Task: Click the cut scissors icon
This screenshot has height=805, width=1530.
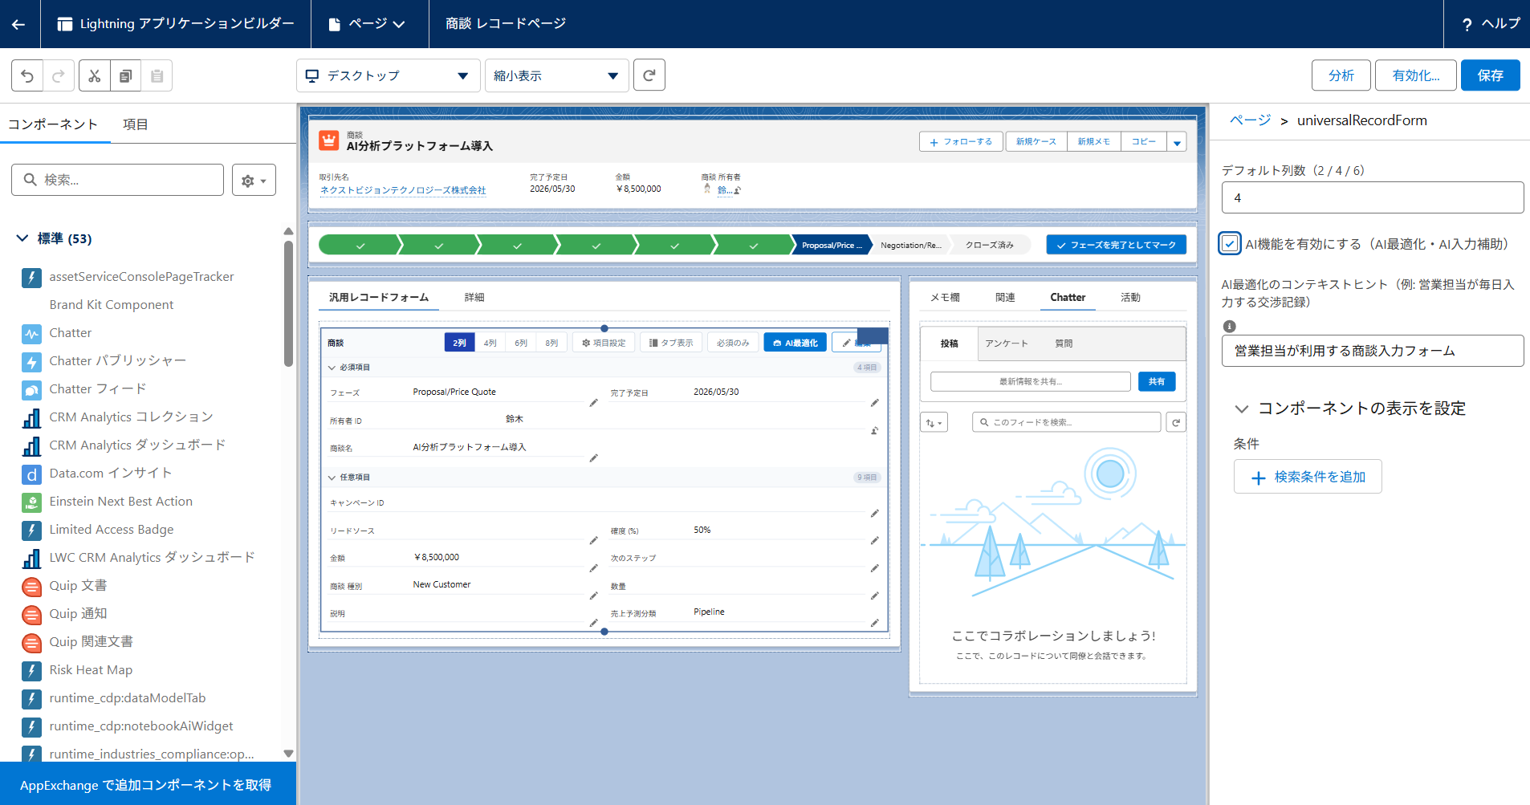Action: (95, 75)
